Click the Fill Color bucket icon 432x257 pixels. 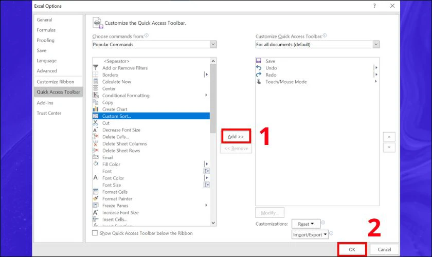96,164
